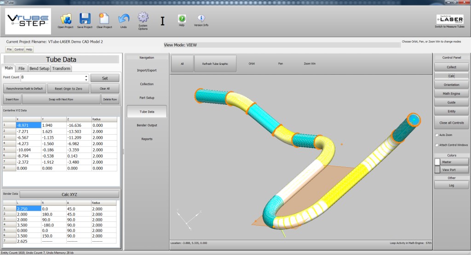471x255 pixels.
Task: Increase Point Count with spinner arrow
Action: click(x=86, y=76)
